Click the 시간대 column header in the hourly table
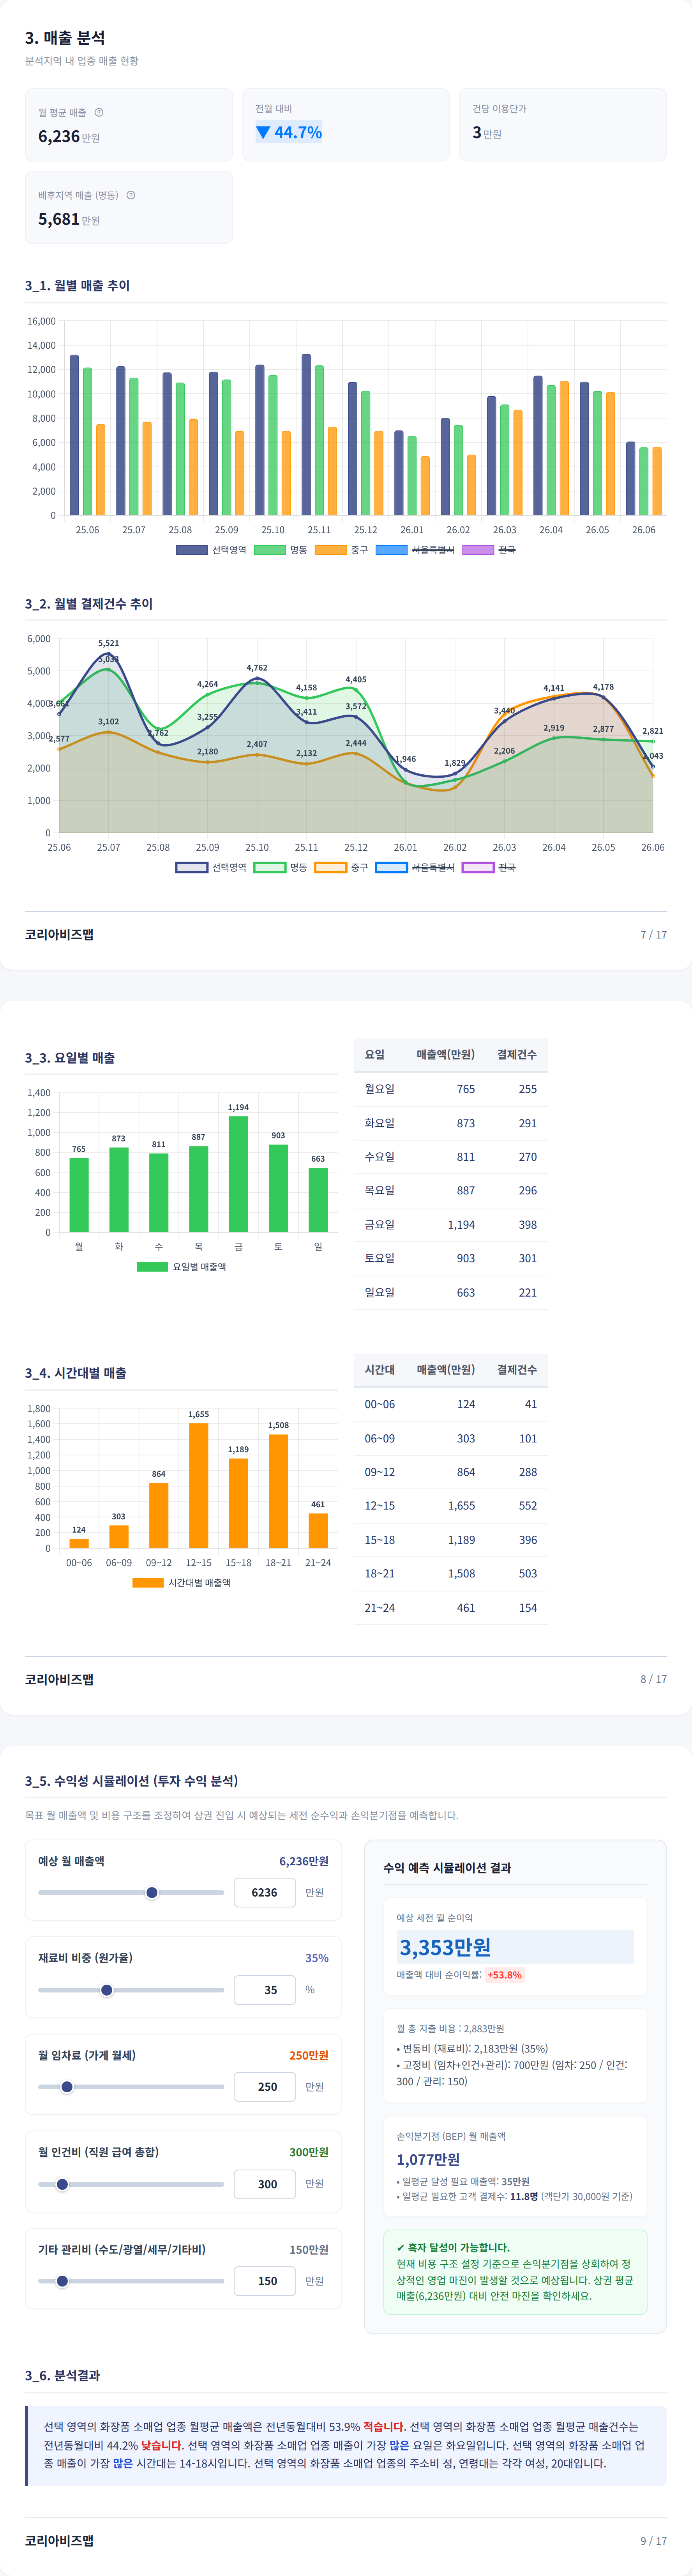This screenshot has width=692, height=2576. pyautogui.click(x=380, y=1370)
